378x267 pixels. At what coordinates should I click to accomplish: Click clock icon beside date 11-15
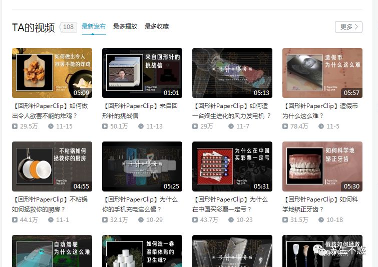pos(51,126)
